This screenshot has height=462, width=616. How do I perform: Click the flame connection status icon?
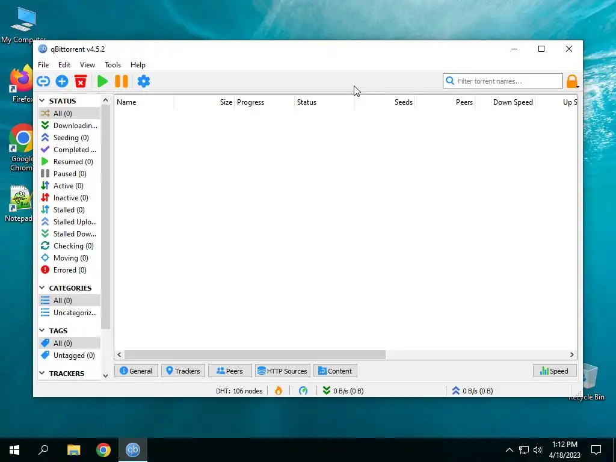[x=279, y=391]
